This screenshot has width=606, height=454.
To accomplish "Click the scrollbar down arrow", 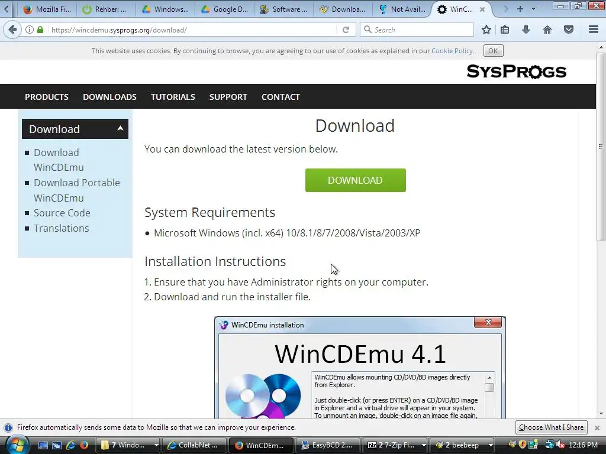I will (x=601, y=413).
